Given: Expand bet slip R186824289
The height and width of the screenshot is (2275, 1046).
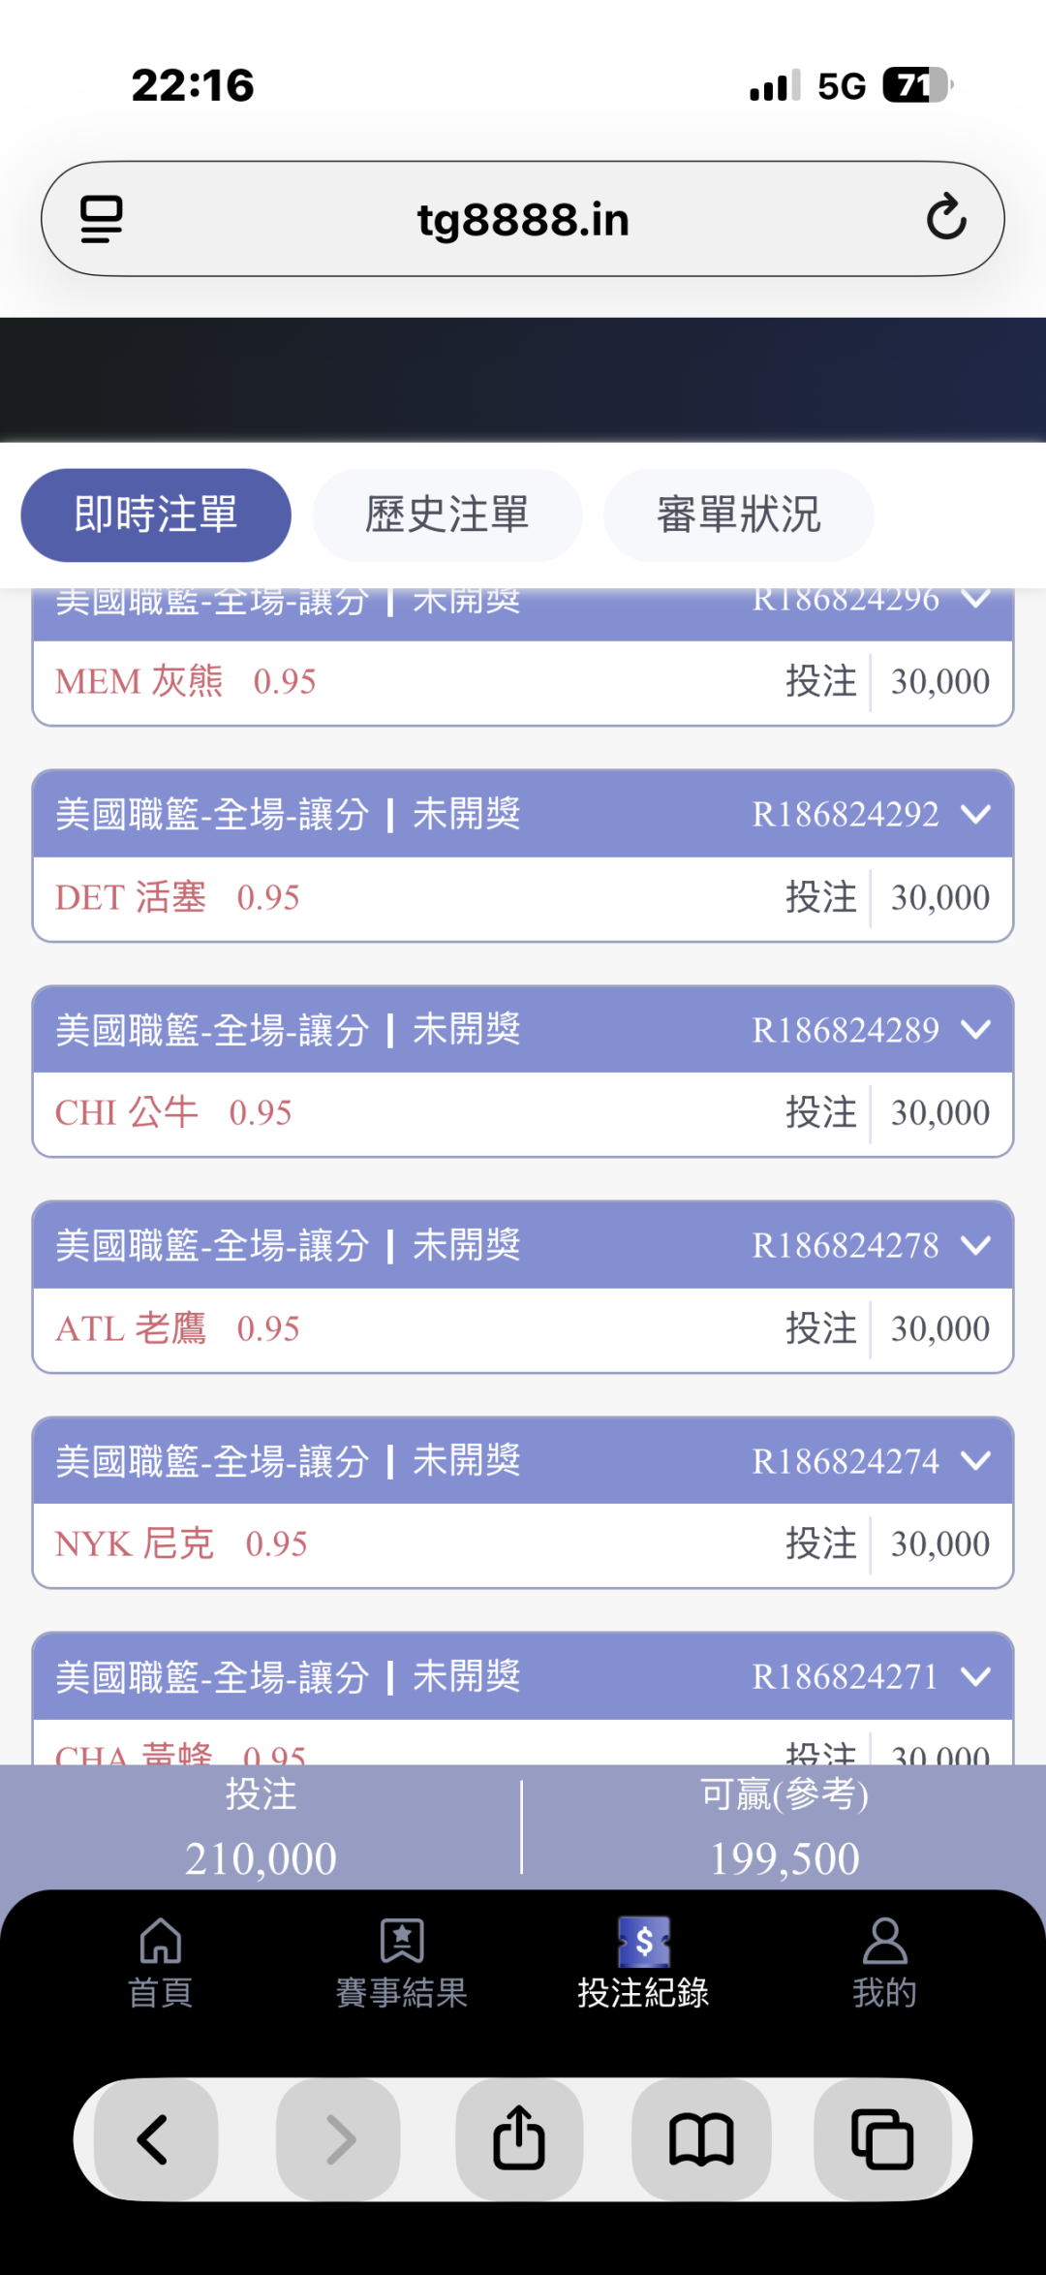Looking at the screenshot, I should click(976, 1029).
